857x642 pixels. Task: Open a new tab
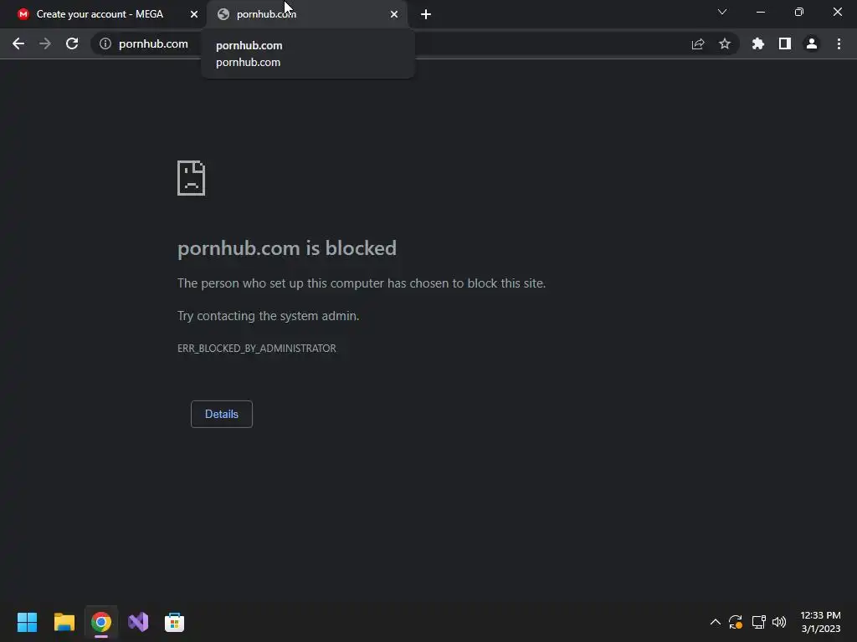tap(426, 14)
